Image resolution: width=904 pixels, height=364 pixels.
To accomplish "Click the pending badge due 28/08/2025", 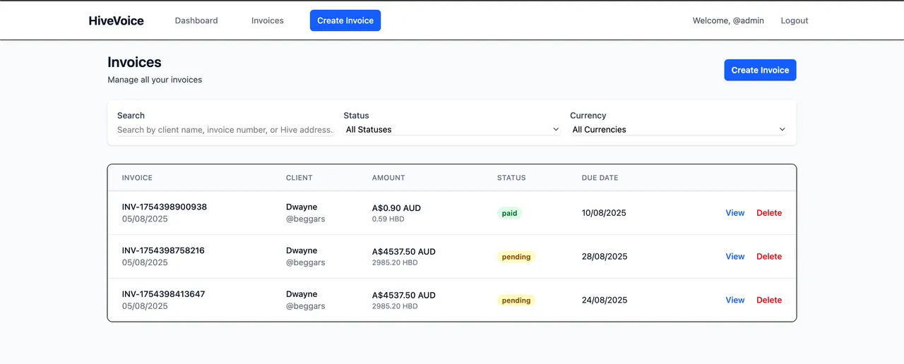I will pyautogui.click(x=516, y=257).
